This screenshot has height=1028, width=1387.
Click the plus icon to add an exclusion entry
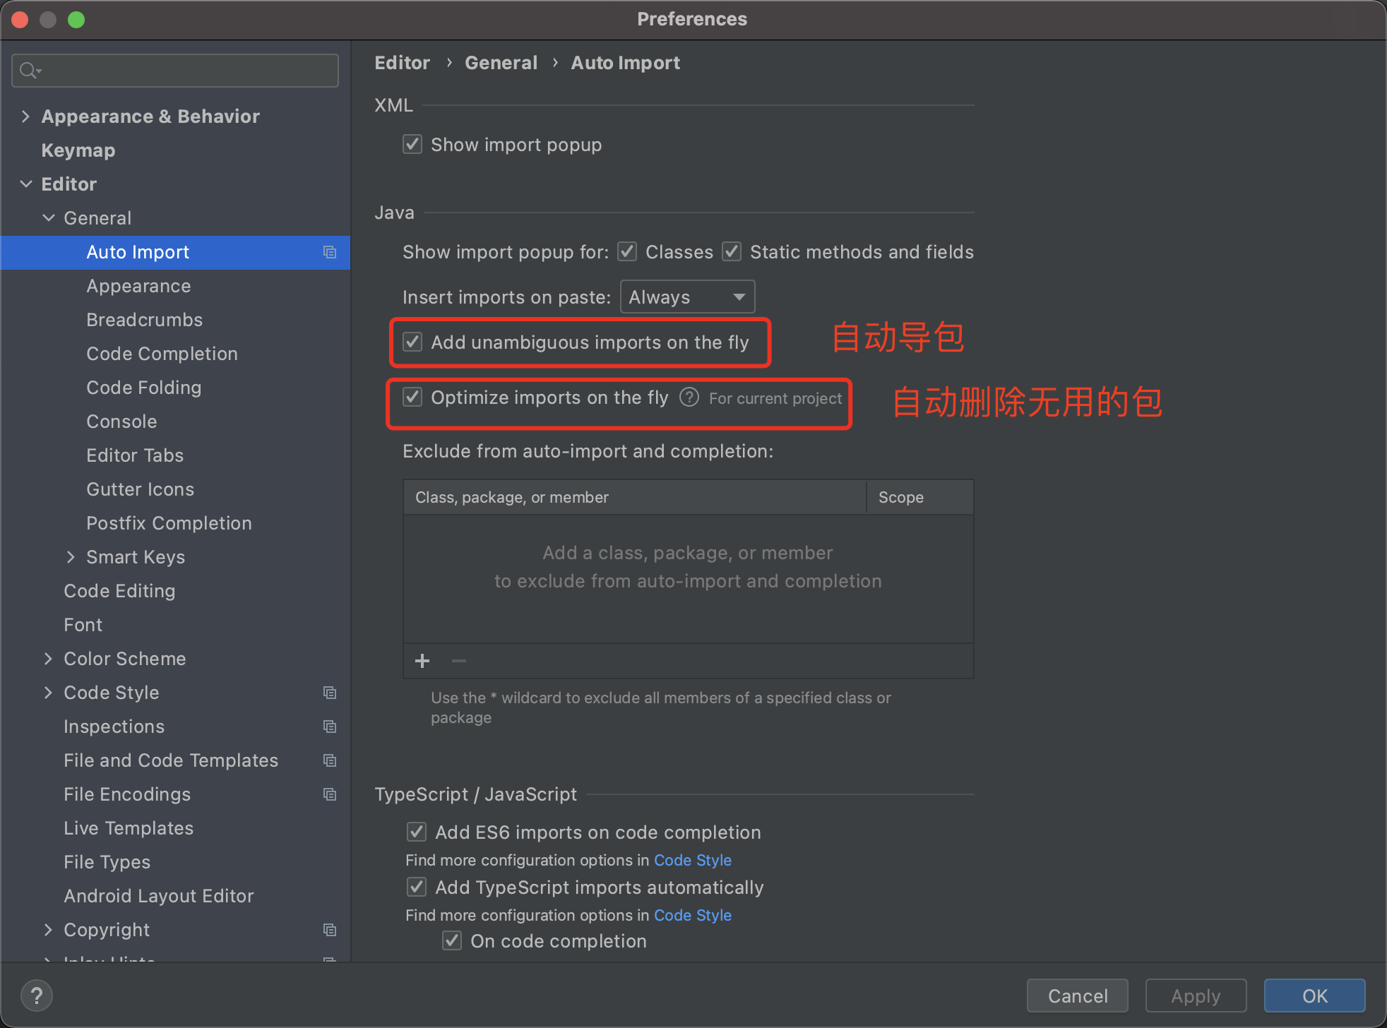[x=422, y=661]
